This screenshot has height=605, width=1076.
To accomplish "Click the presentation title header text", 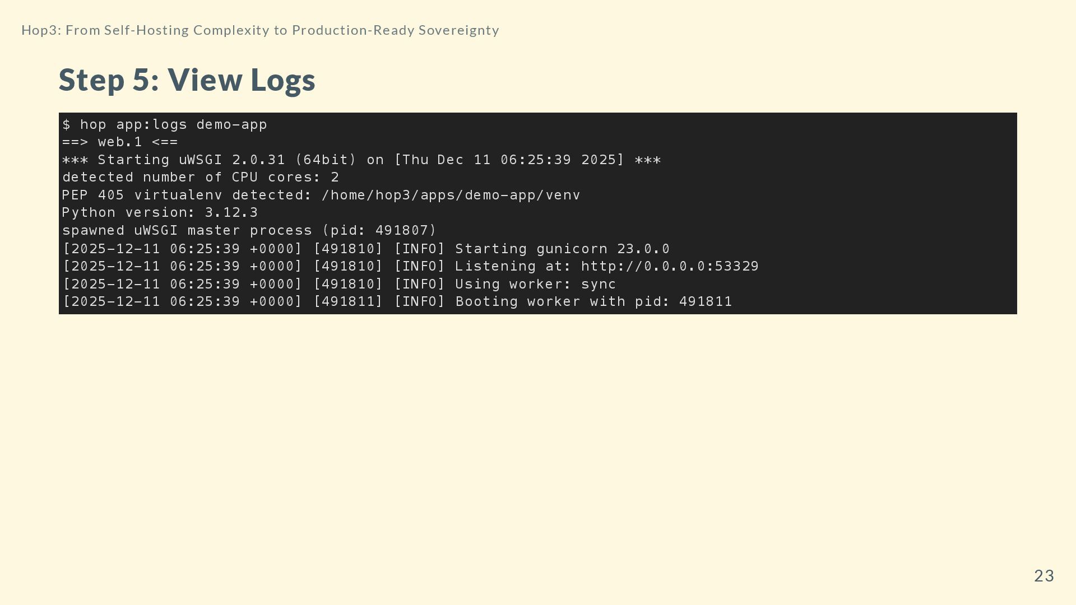I will pyautogui.click(x=260, y=30).
